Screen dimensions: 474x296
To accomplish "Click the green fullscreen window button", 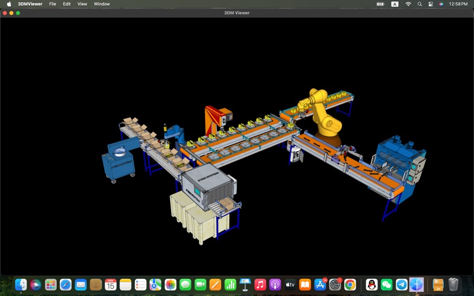I will point(18,12).
